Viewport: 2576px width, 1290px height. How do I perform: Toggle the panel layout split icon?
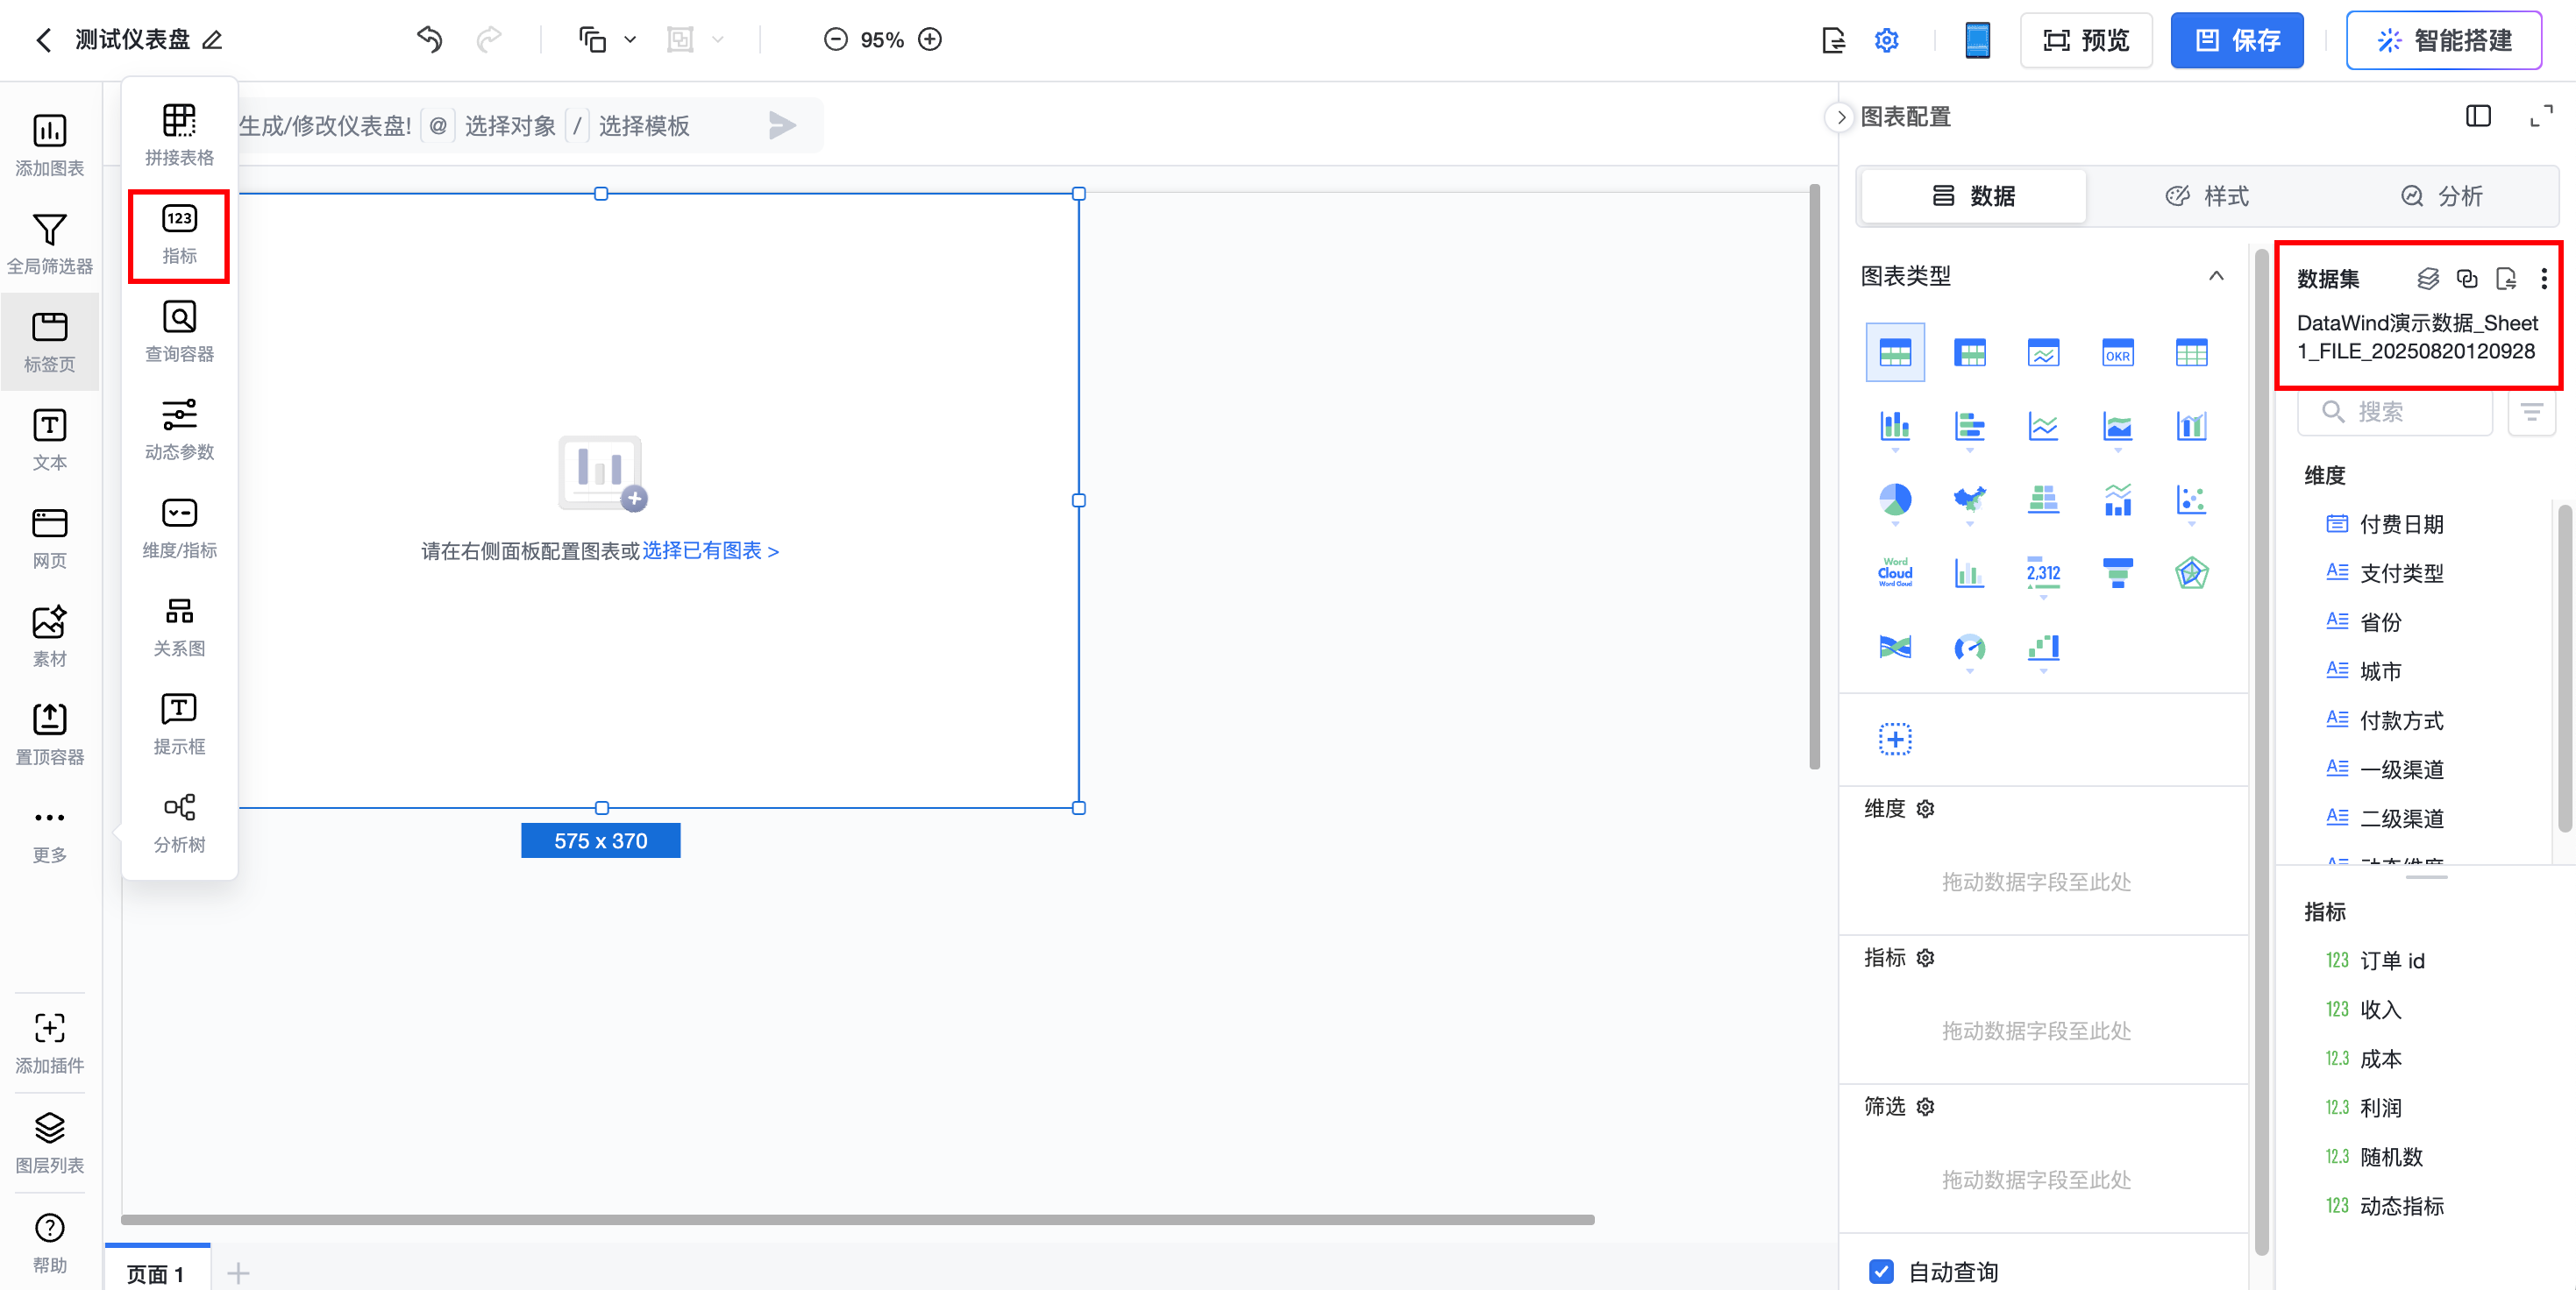click(2477, 117)
